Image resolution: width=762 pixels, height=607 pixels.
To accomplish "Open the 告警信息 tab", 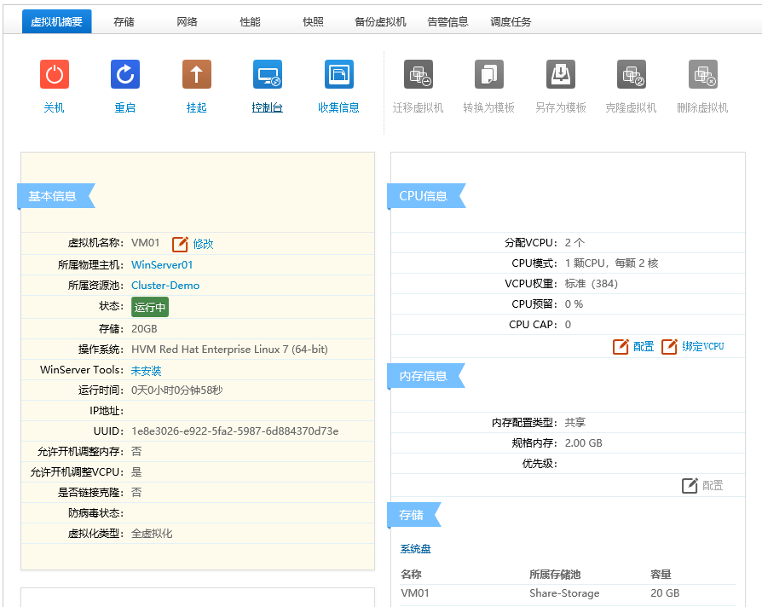I will pyautogui.click(x=448, y=22).
